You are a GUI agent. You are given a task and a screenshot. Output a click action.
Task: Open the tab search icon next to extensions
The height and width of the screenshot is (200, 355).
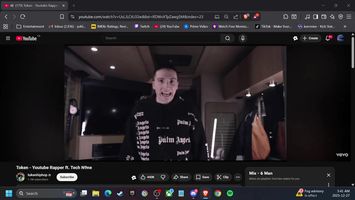[294, 17]
